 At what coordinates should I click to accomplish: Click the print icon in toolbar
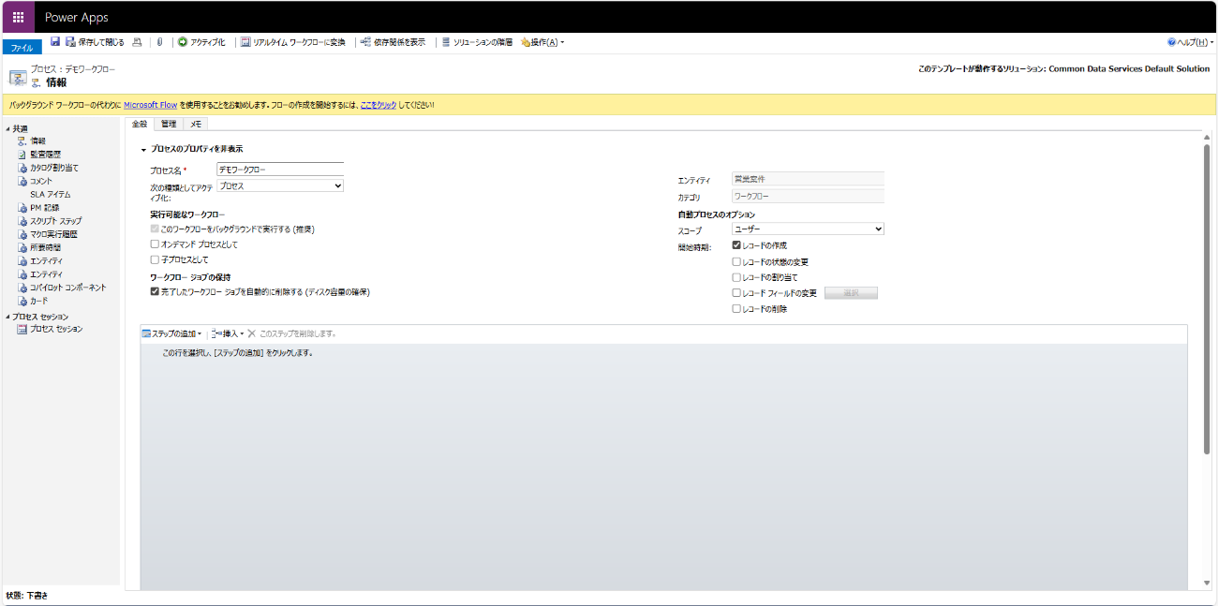137,42
